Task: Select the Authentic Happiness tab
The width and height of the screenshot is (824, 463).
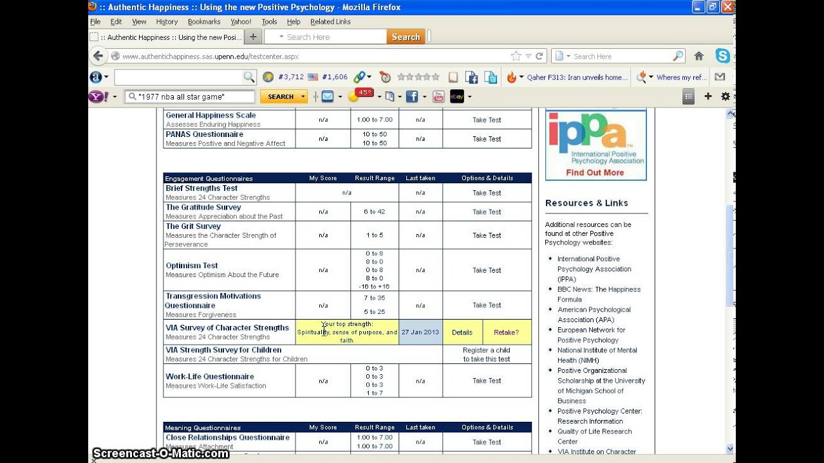Action: (x=166, y=37)
